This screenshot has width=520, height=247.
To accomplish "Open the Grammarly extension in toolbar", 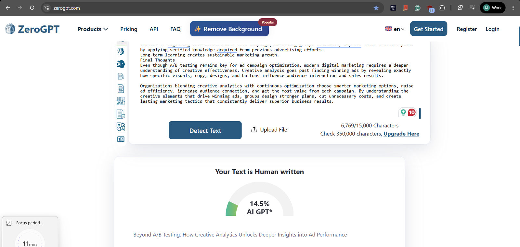I will (418, 8).
